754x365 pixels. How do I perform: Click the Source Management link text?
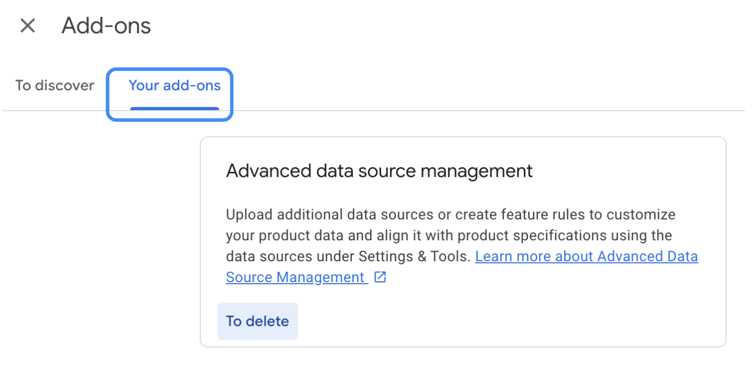click(295, 277)
